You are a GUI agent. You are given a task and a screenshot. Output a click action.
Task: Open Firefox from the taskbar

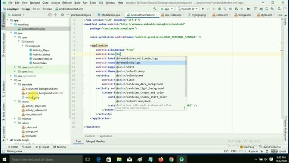(x=161, y=159)
